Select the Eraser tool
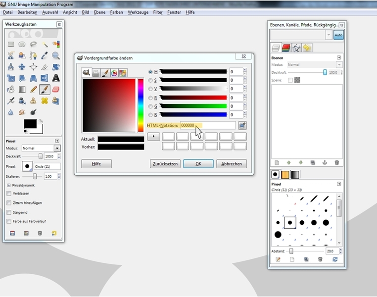Image resolution: width=377 pixels, height=297 pixels. (x=56, y=90)
